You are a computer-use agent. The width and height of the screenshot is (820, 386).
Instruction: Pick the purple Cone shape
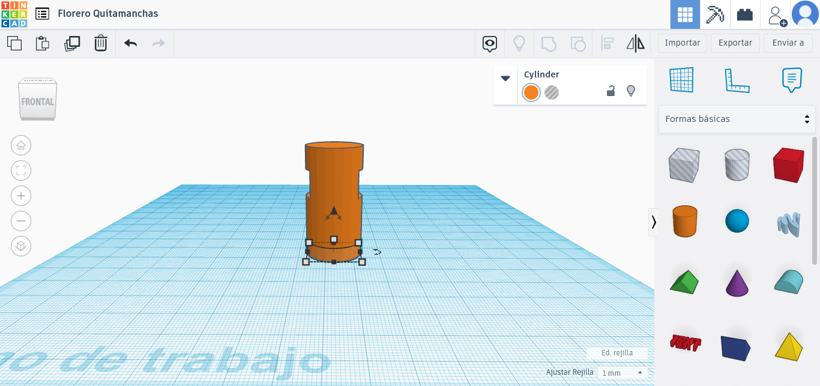(x=737, y=283)
